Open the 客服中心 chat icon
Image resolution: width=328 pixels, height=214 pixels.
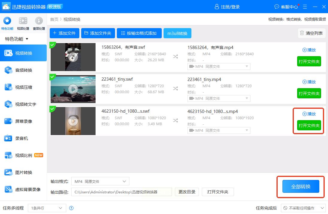[277, 7]
